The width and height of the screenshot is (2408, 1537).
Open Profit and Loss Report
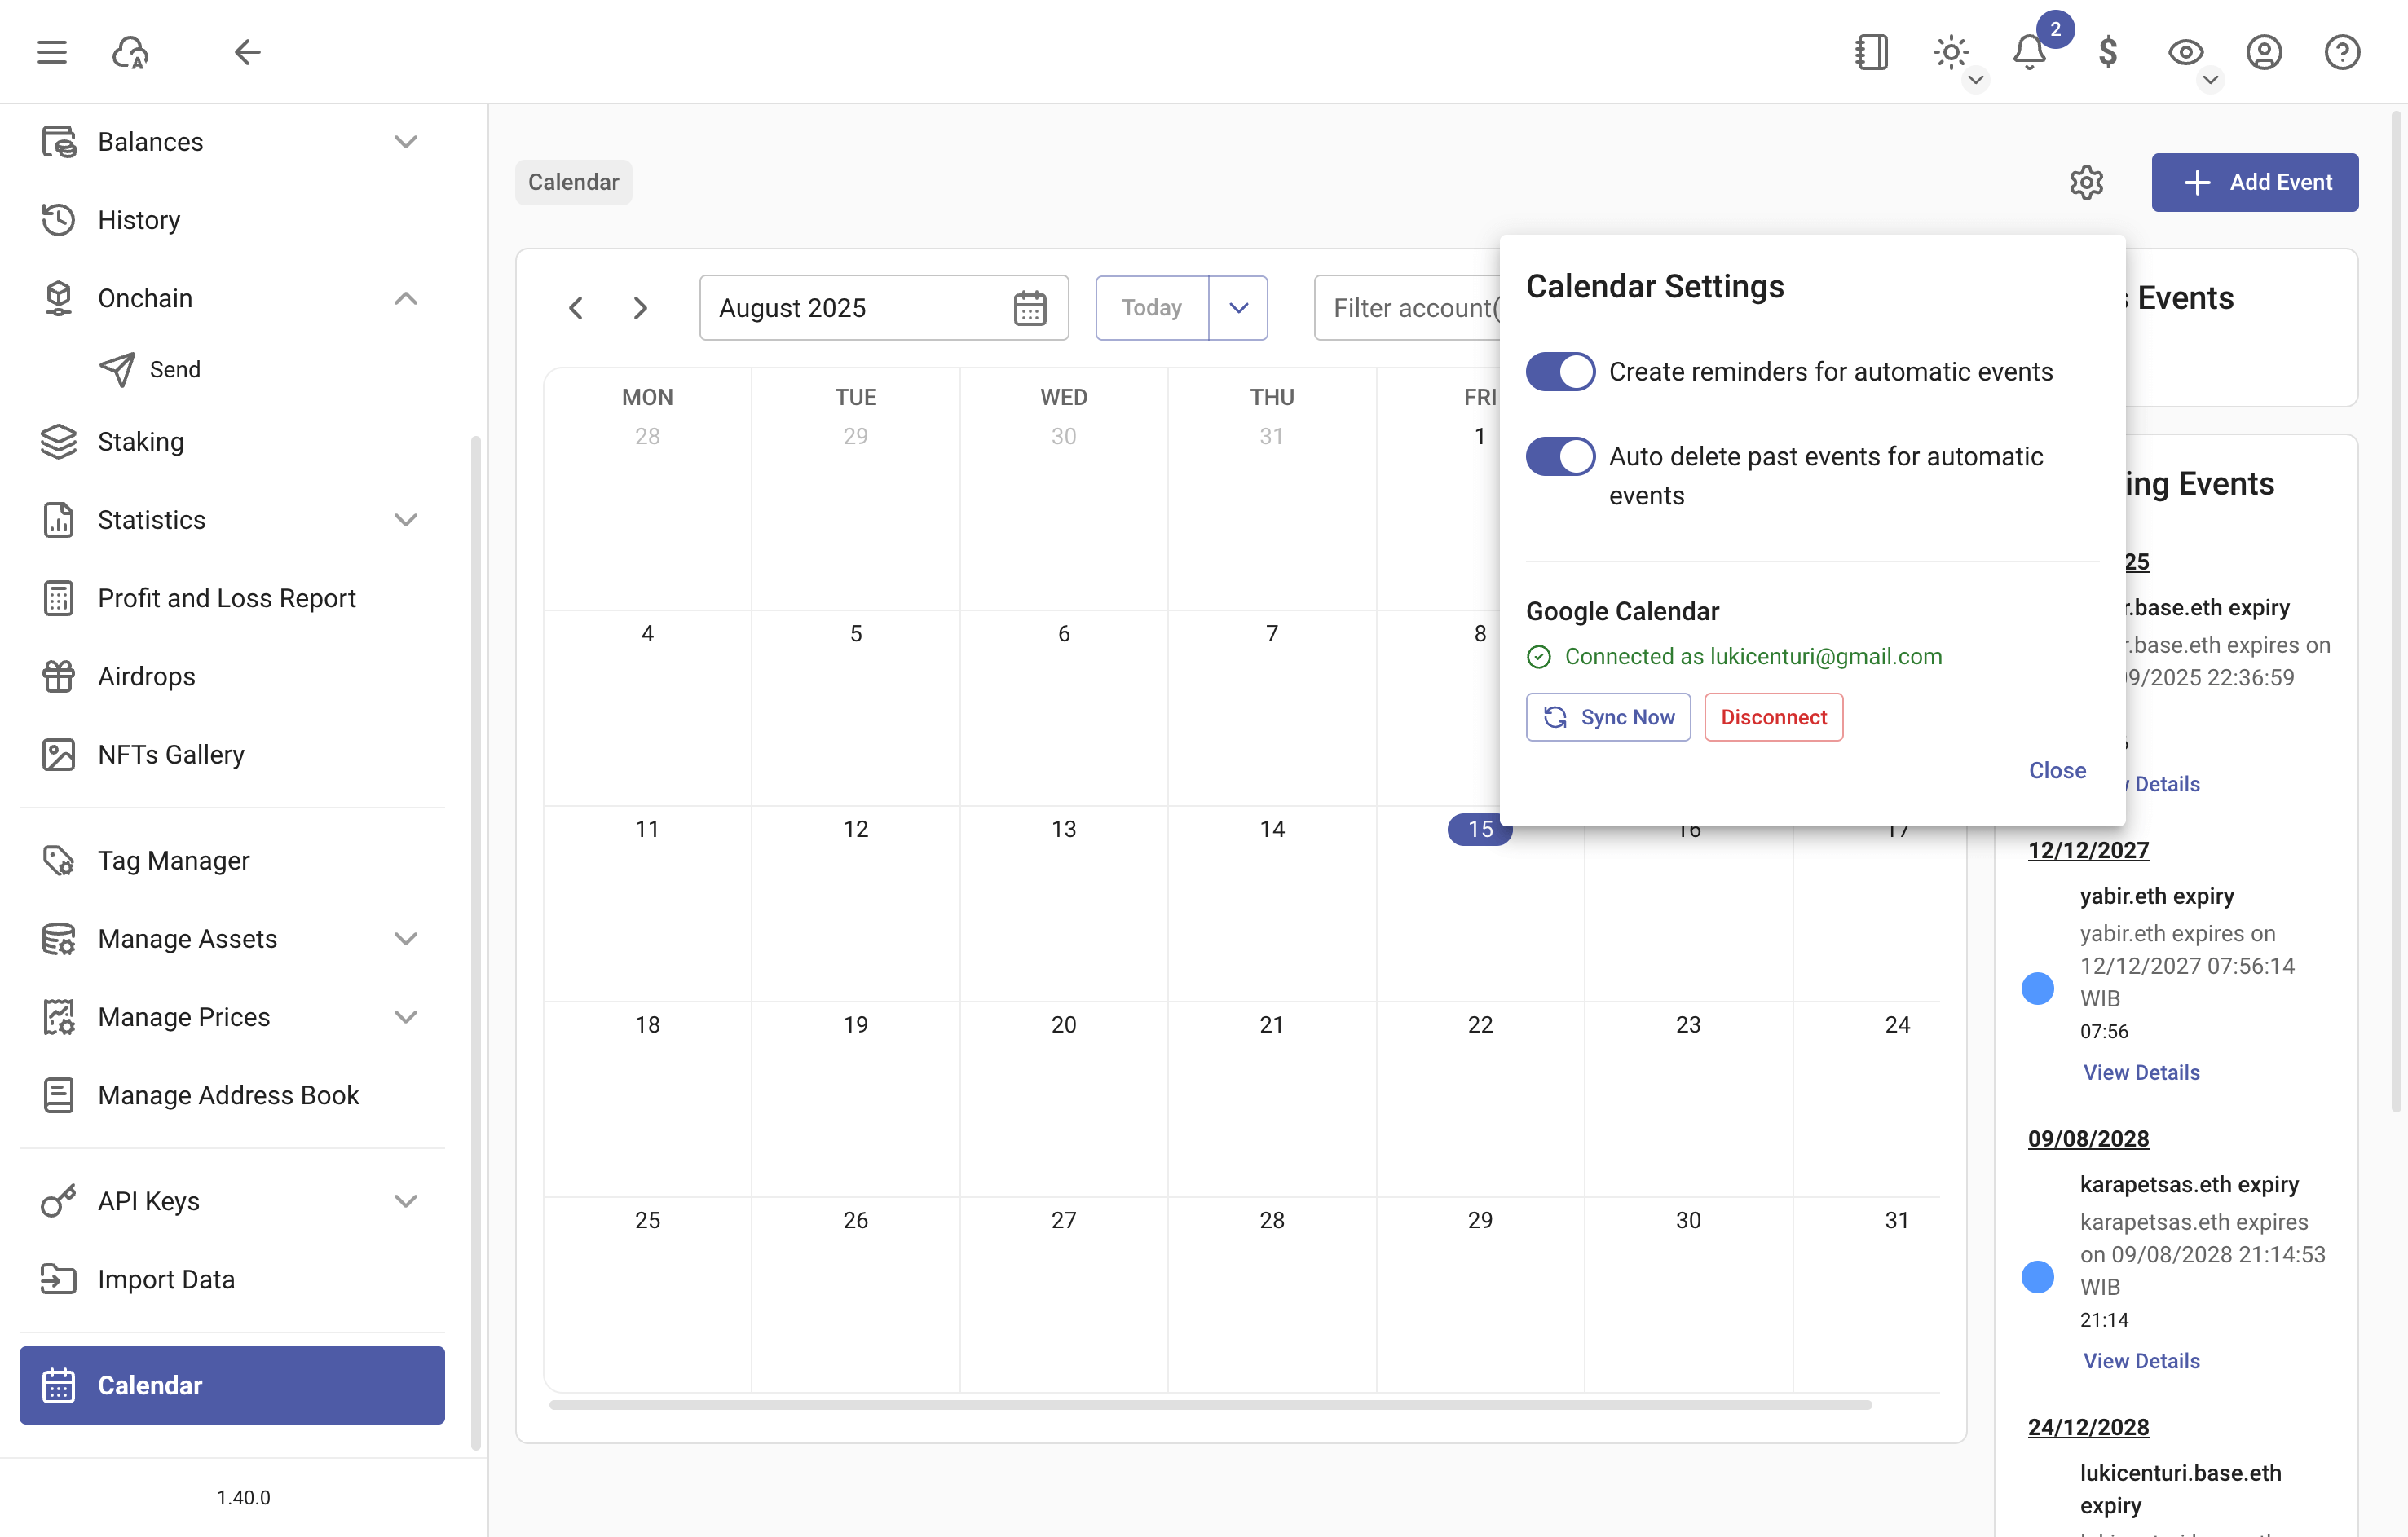tap(232, 598)
